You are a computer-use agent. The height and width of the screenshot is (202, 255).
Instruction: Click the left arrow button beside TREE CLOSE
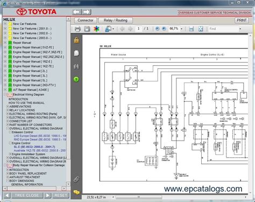(x=7, y=195)
